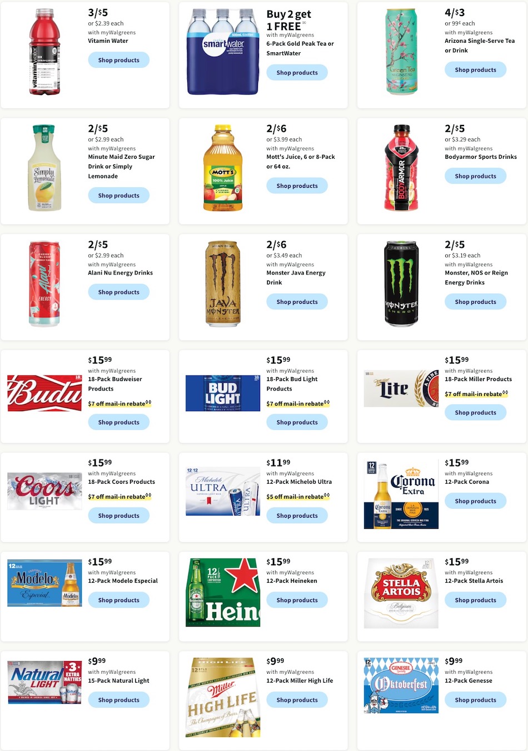Click Shop products for Simply Lemonade

click(x=118, y=195)
